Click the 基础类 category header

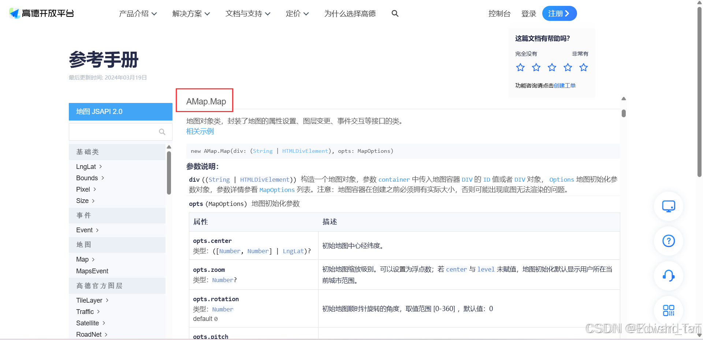pos(117,152)
